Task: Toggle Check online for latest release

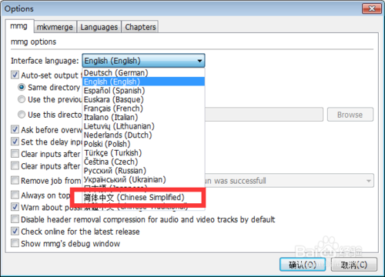Action: pyautogui.click(x=15, y=231)
